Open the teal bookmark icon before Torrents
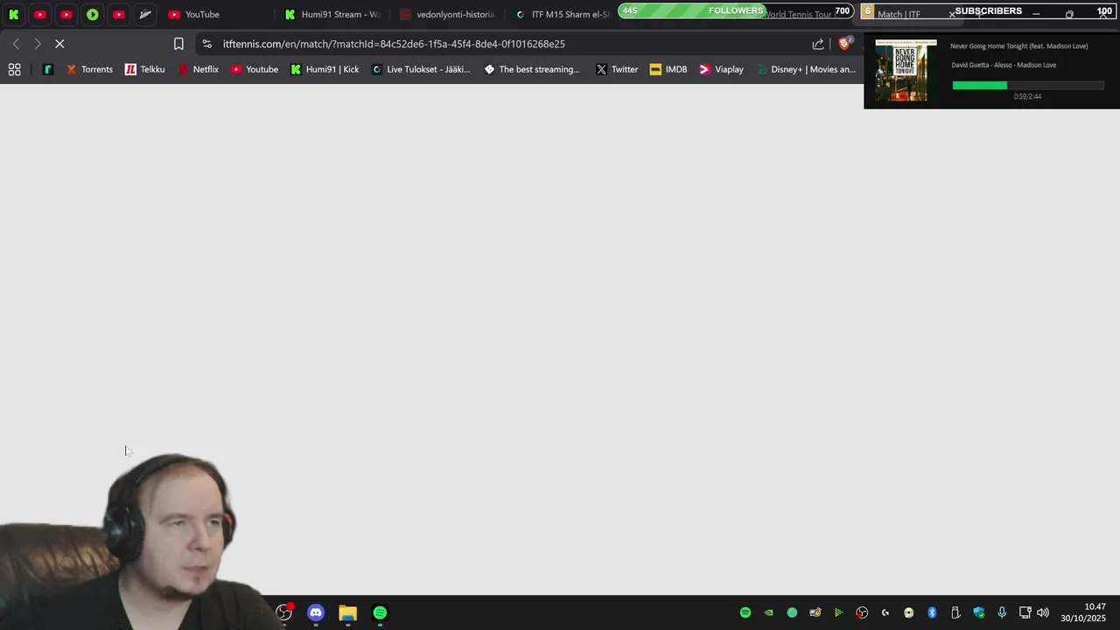The height and width of the screenshot is (630, 1120). [x=48, y=69]
